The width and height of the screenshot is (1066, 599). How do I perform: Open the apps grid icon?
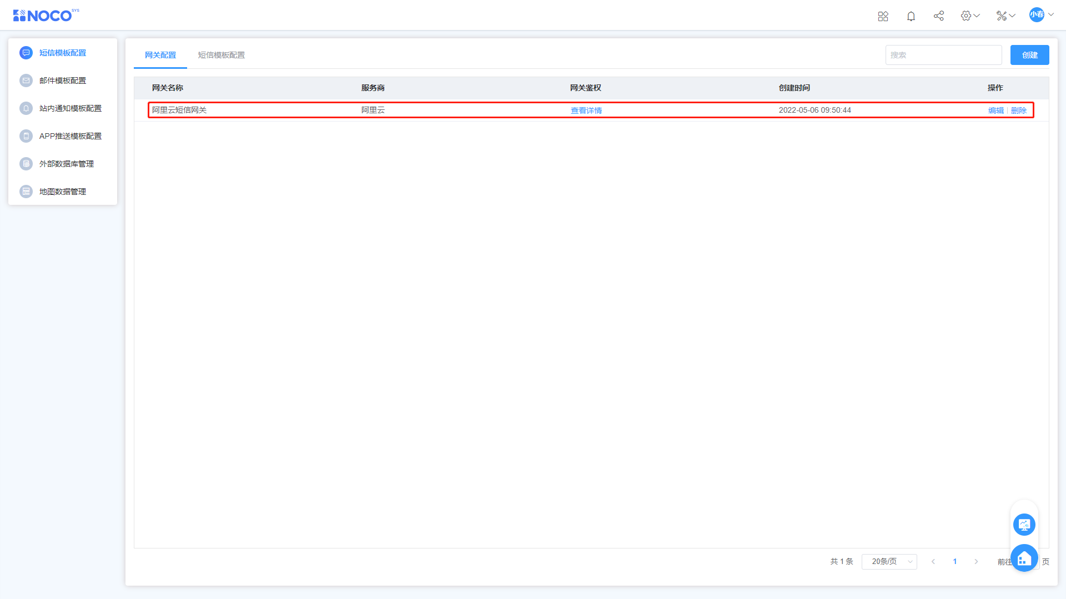tap(883, 16)
